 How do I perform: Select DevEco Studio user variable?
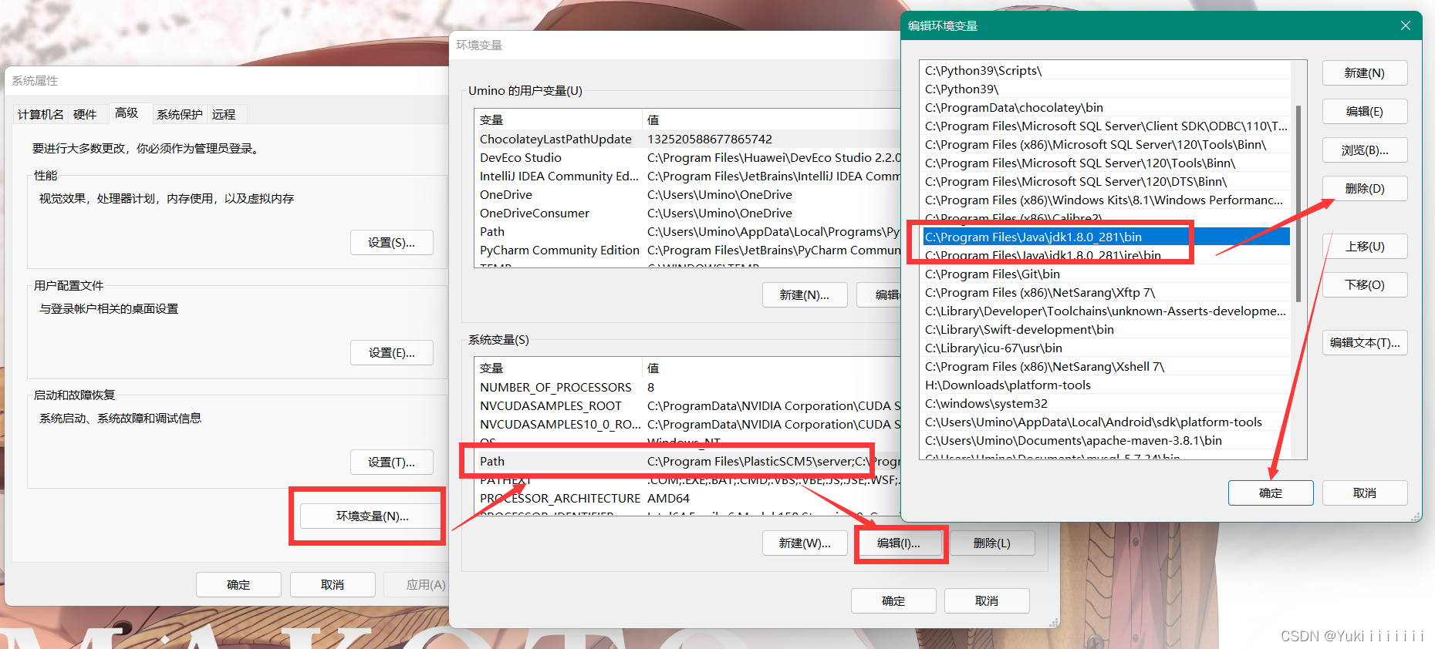688,157
